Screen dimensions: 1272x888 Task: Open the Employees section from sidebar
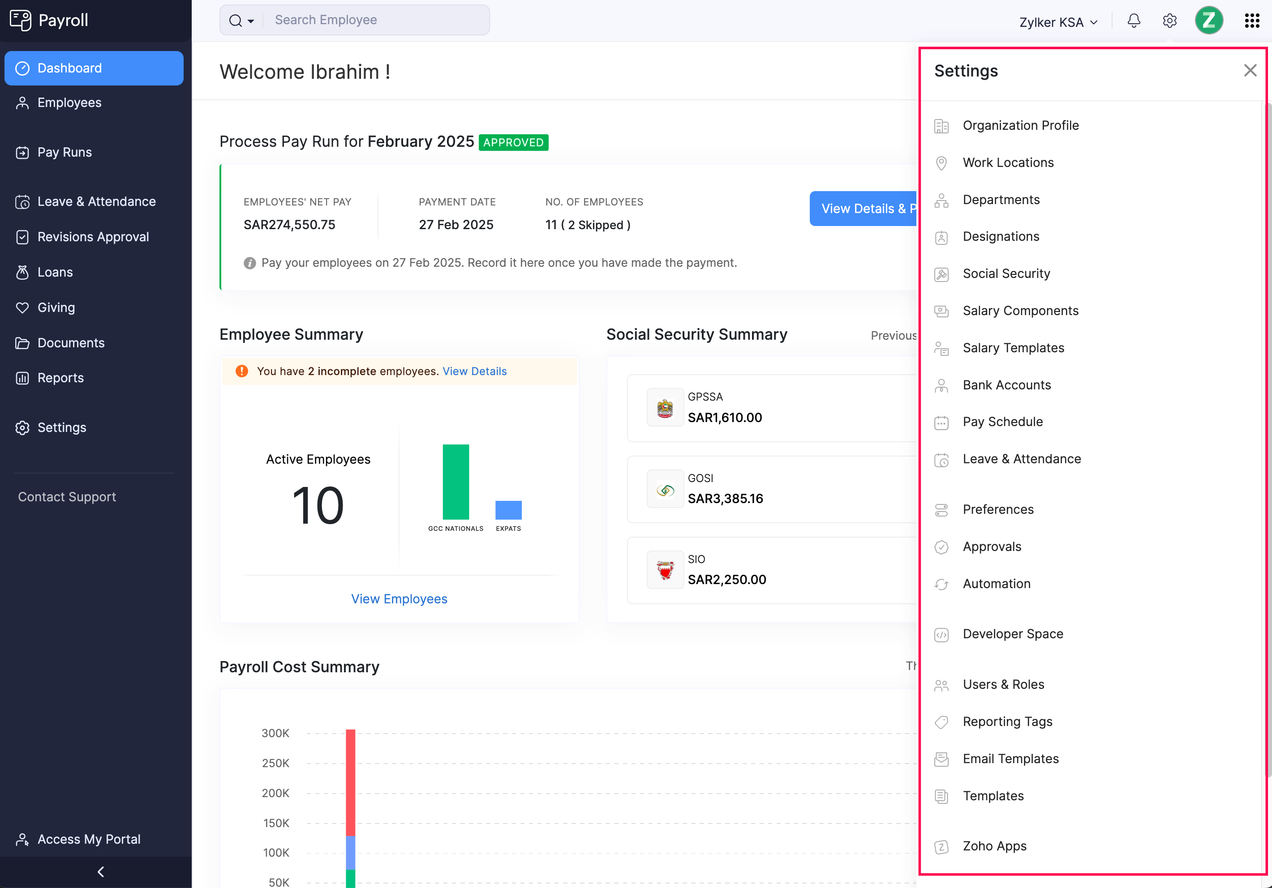[69, 102]
